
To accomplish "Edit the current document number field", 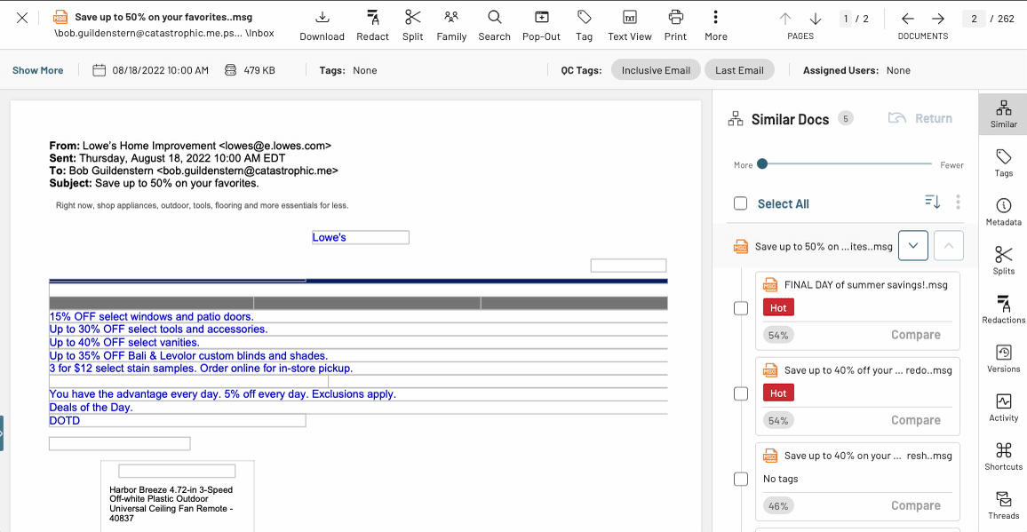I will pyautogui.click(x=975, y=19).
